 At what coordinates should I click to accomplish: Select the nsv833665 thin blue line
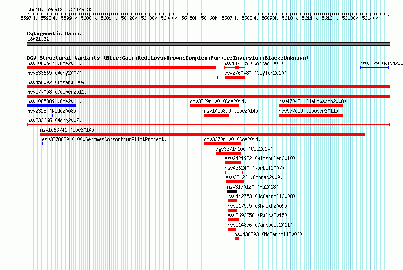tap(123, 77)
